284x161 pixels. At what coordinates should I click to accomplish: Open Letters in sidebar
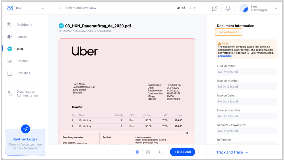[21, 37]
